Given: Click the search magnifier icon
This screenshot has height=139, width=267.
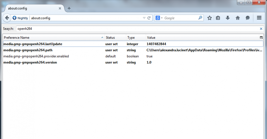Looking at the screenshot, I should [200, 18].
